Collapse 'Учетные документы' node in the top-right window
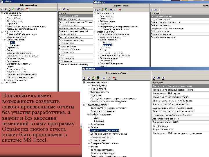Viewport: 209px width, 157px height. [95, 13]
